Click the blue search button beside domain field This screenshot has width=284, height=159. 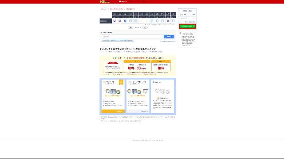169,36
